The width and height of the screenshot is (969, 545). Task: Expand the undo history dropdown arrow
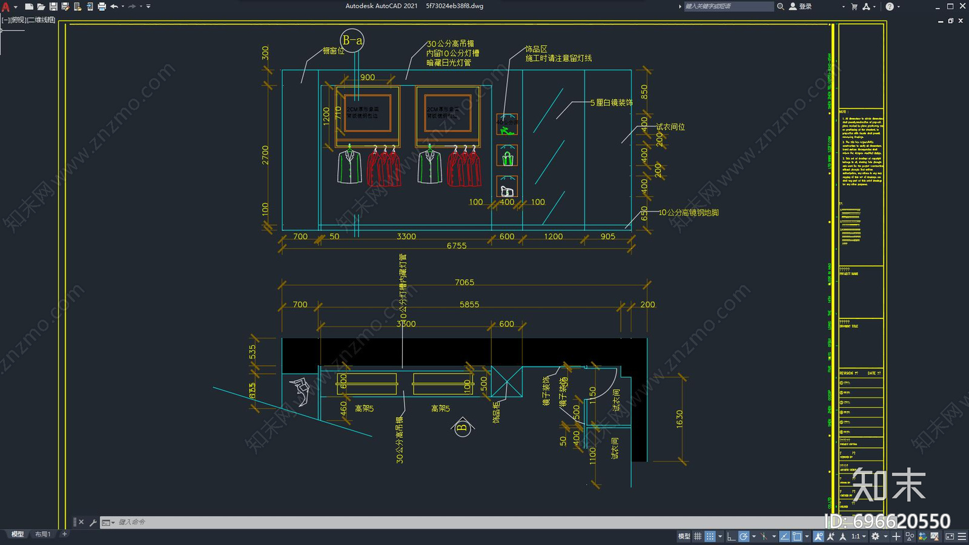tap(123, 7)
